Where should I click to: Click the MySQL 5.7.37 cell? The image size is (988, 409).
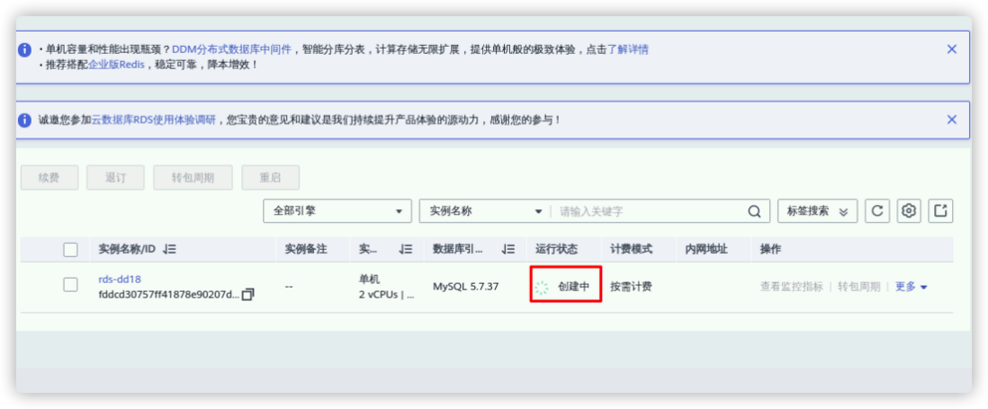[x=465, y=286]
